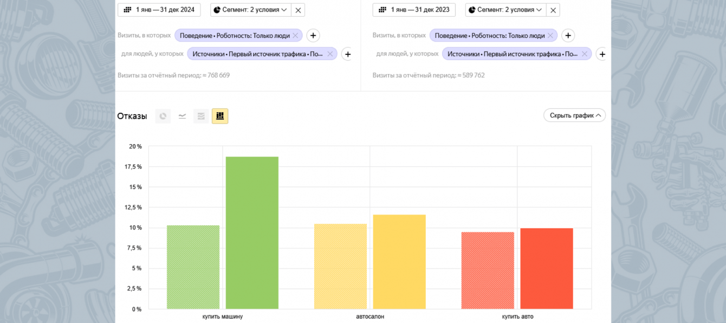The image size is (726, 323).
Task: Click the 'купить машину' axis label
Action: pyautogui.click(x=223, y=316)
